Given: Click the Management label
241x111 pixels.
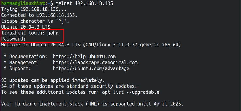Looking at the screenshot, I should click(24, 63).
